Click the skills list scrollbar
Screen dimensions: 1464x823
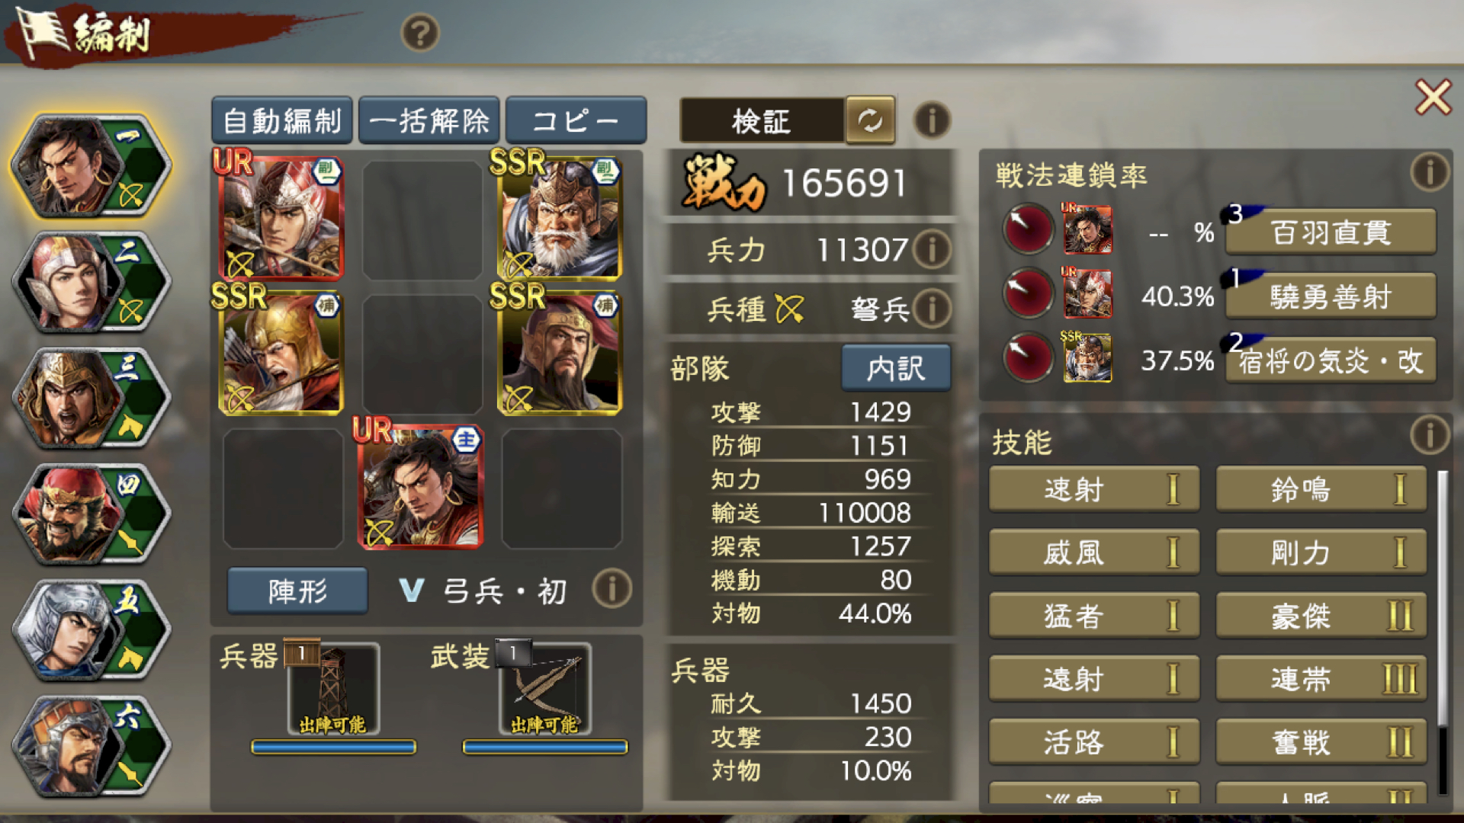pyautogui.click(x=1442, y=632)
